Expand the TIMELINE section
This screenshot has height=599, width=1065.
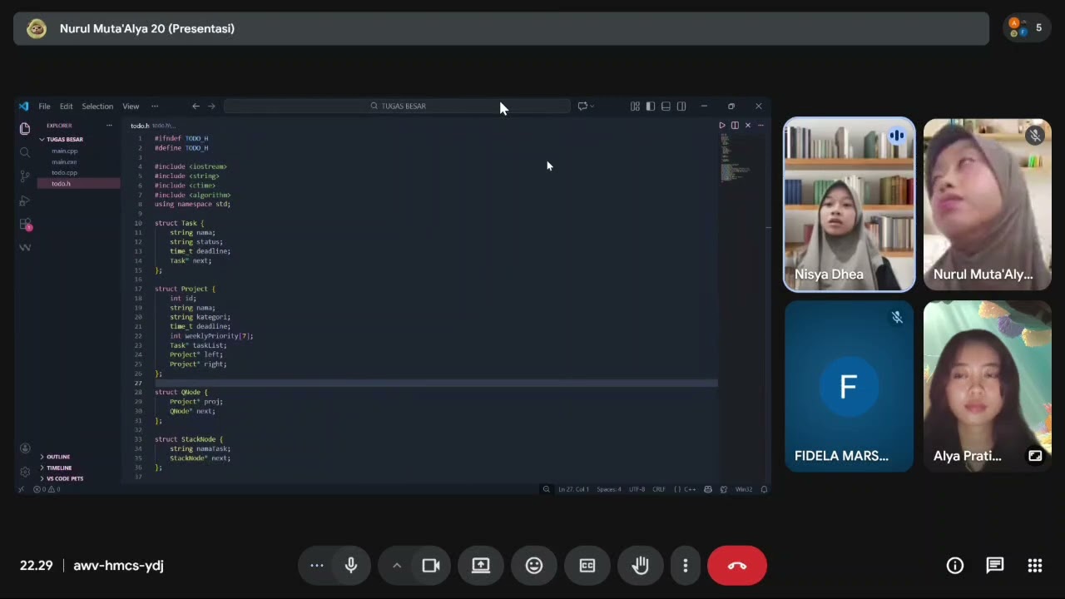(x=59, y=468)
